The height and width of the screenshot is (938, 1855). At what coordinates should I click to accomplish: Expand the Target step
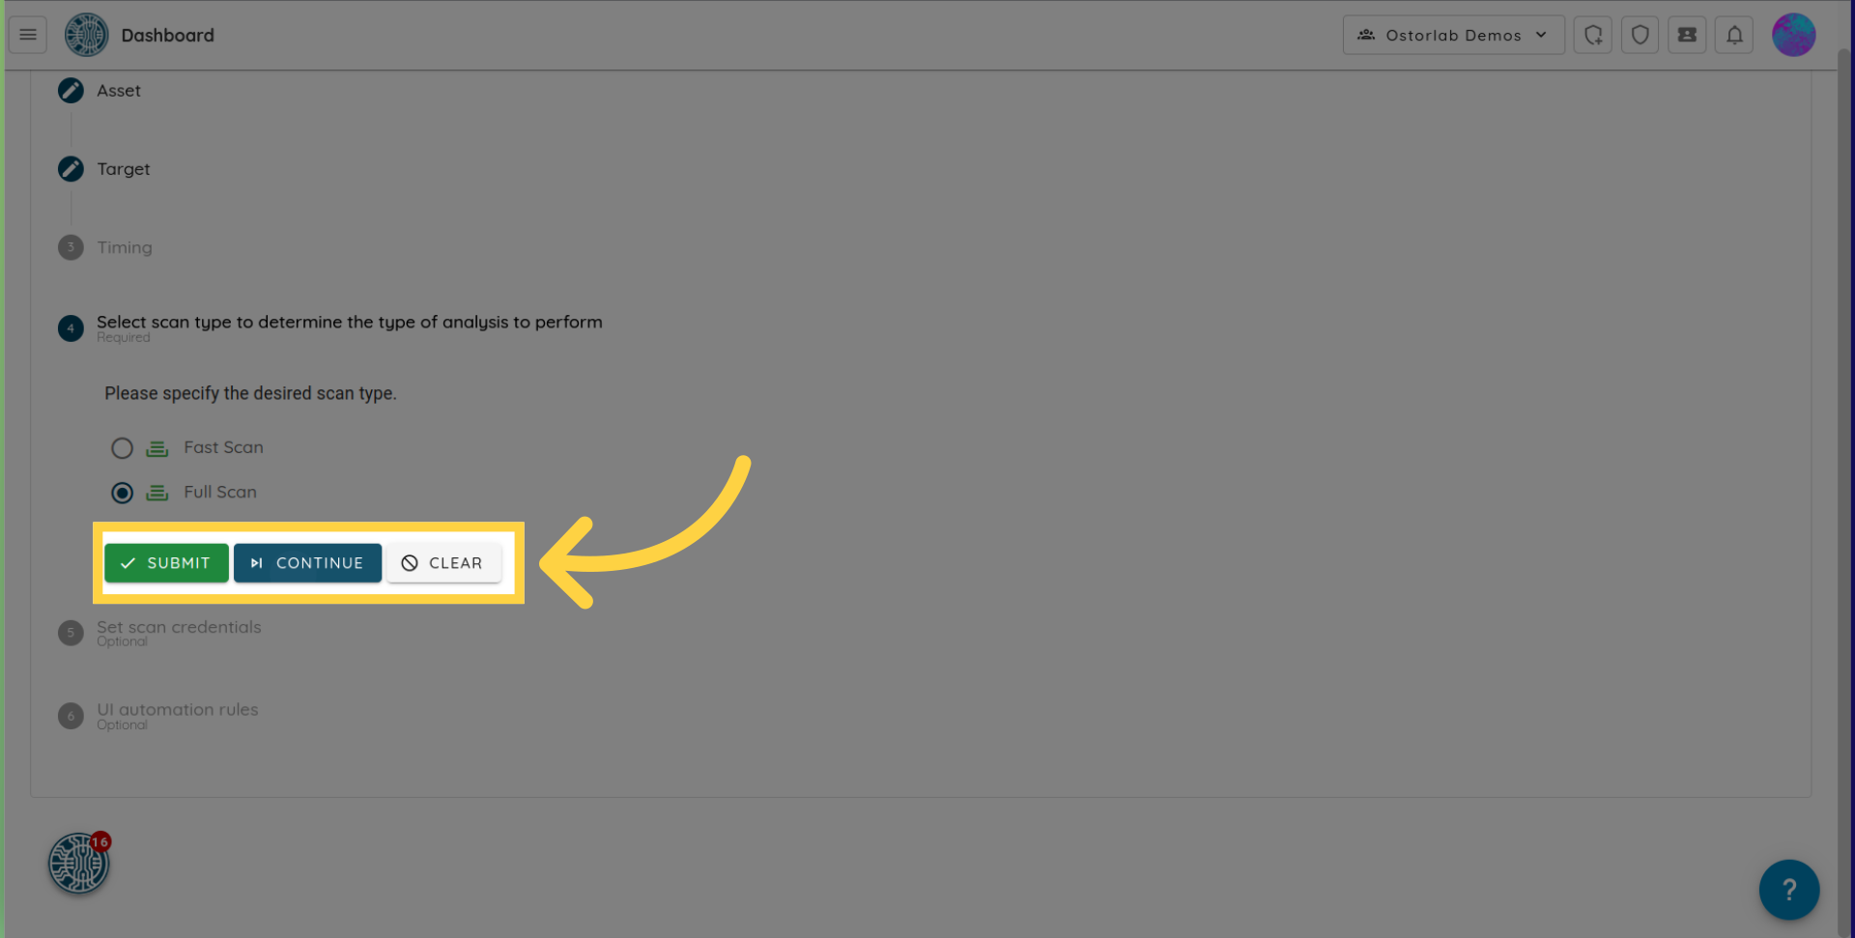pyautogui.click(x=123, y=169)
